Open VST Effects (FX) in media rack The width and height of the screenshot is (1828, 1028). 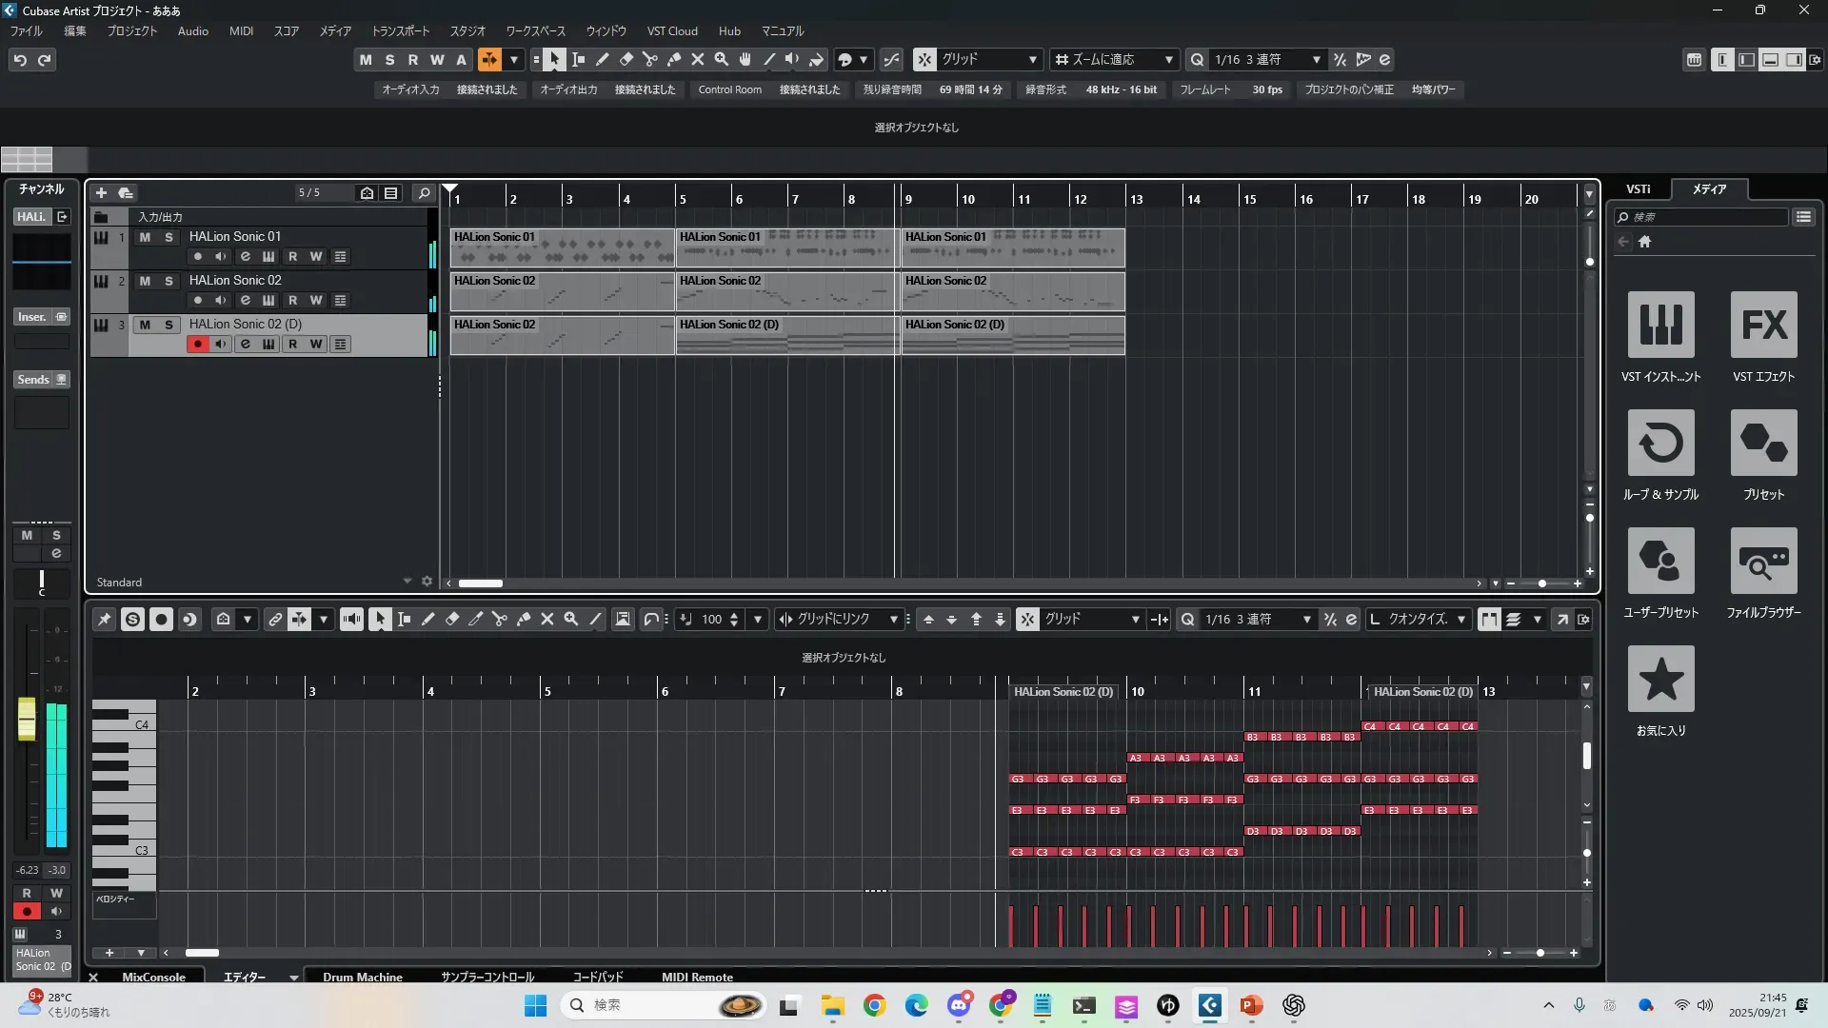click(1763, 325)
